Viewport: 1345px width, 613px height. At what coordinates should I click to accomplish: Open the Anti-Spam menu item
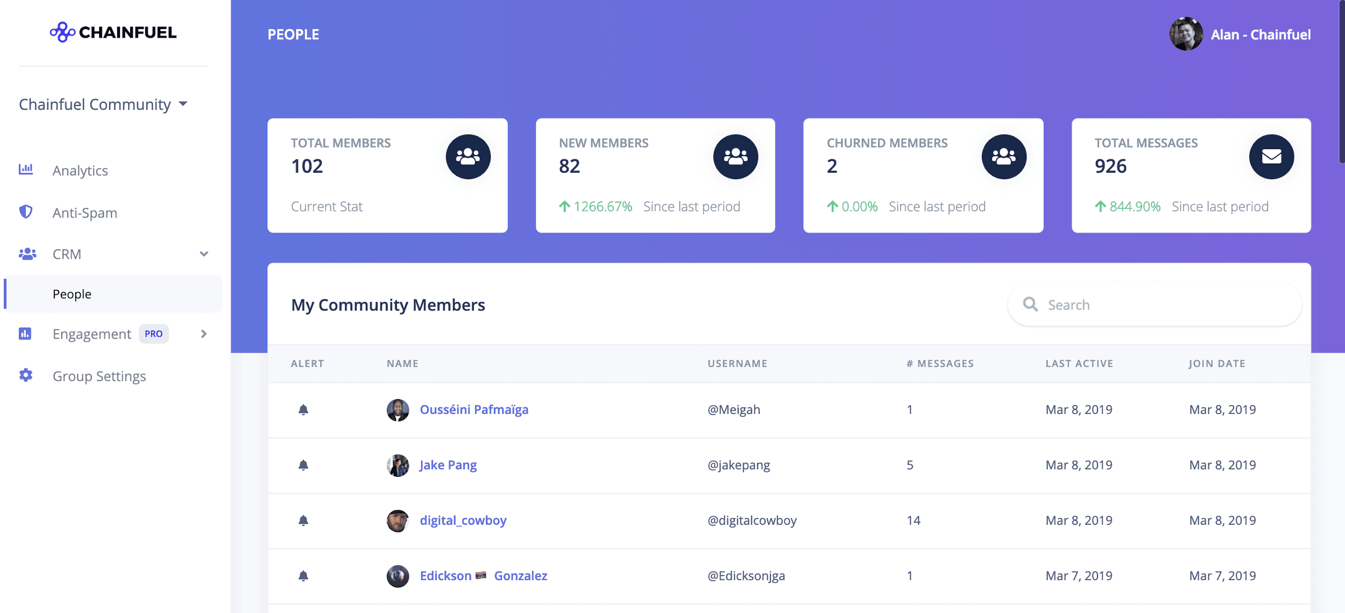[x=84, y=213]
